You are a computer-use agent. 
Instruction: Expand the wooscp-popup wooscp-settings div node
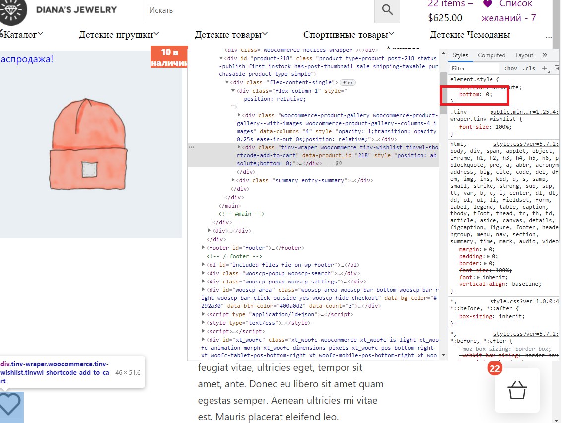pyautogui.click(x=203, y=281)
